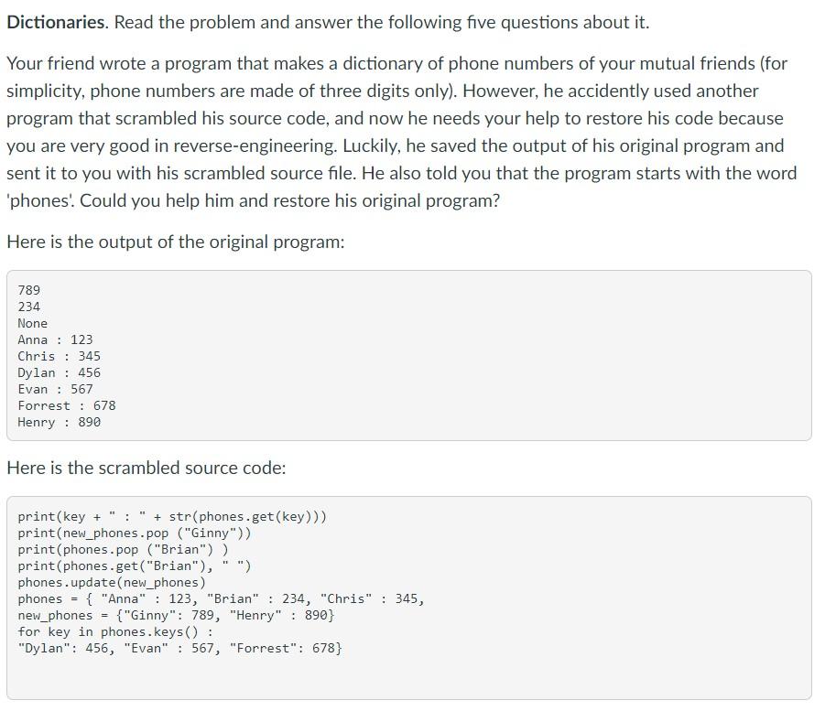The width and height of the screenshot is (825, 711).
Task: Click the 'Evan : 567' output line
Action: 55,389
